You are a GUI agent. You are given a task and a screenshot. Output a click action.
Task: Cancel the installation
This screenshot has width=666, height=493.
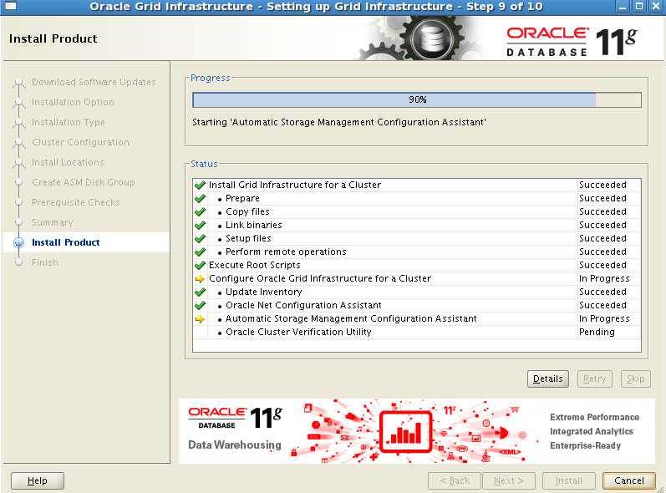(x=629, y=480)
